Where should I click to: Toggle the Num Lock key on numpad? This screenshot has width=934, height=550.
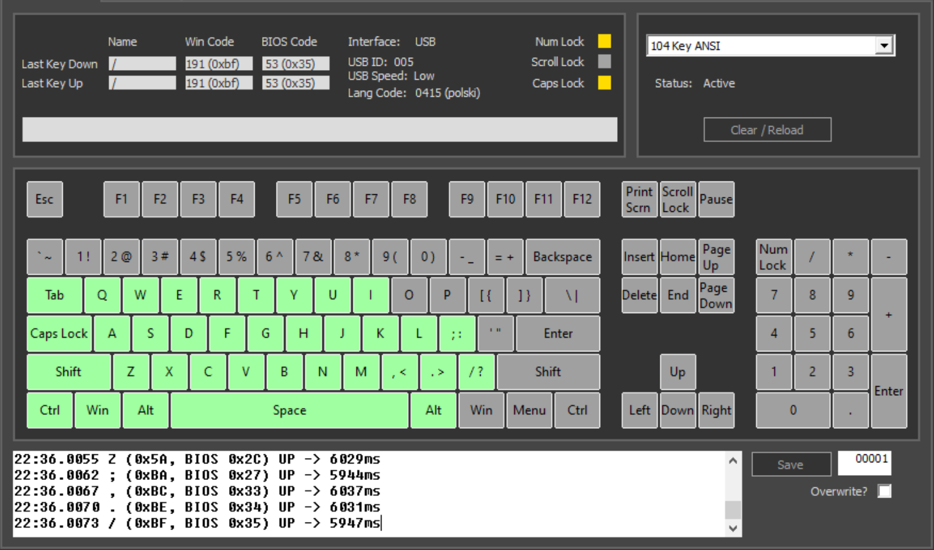[773, 257]
